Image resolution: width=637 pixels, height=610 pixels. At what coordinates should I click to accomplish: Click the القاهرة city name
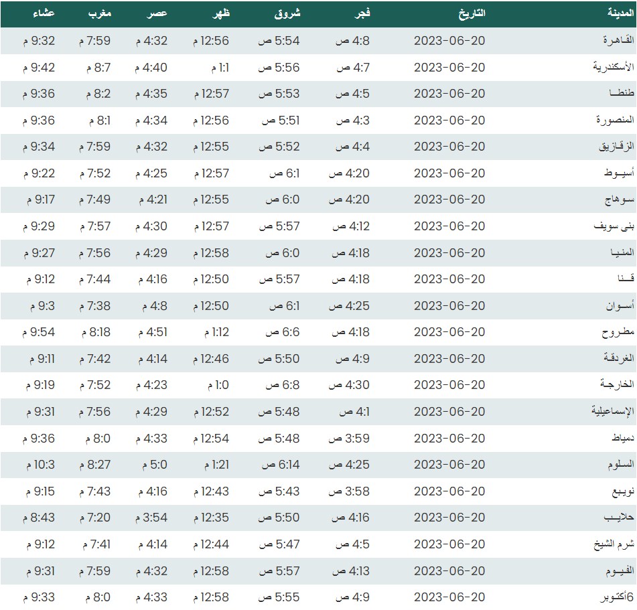tap(614, 41)
